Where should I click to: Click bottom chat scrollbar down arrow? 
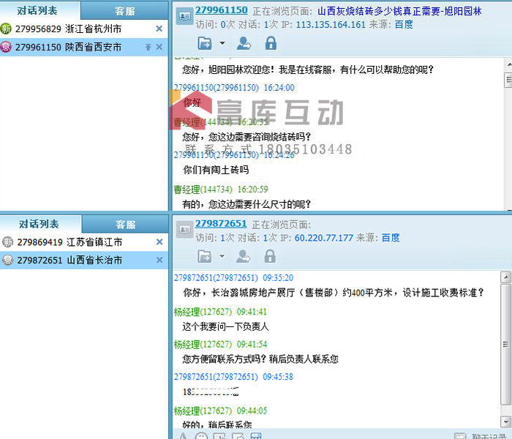click(x=505, y=421)
